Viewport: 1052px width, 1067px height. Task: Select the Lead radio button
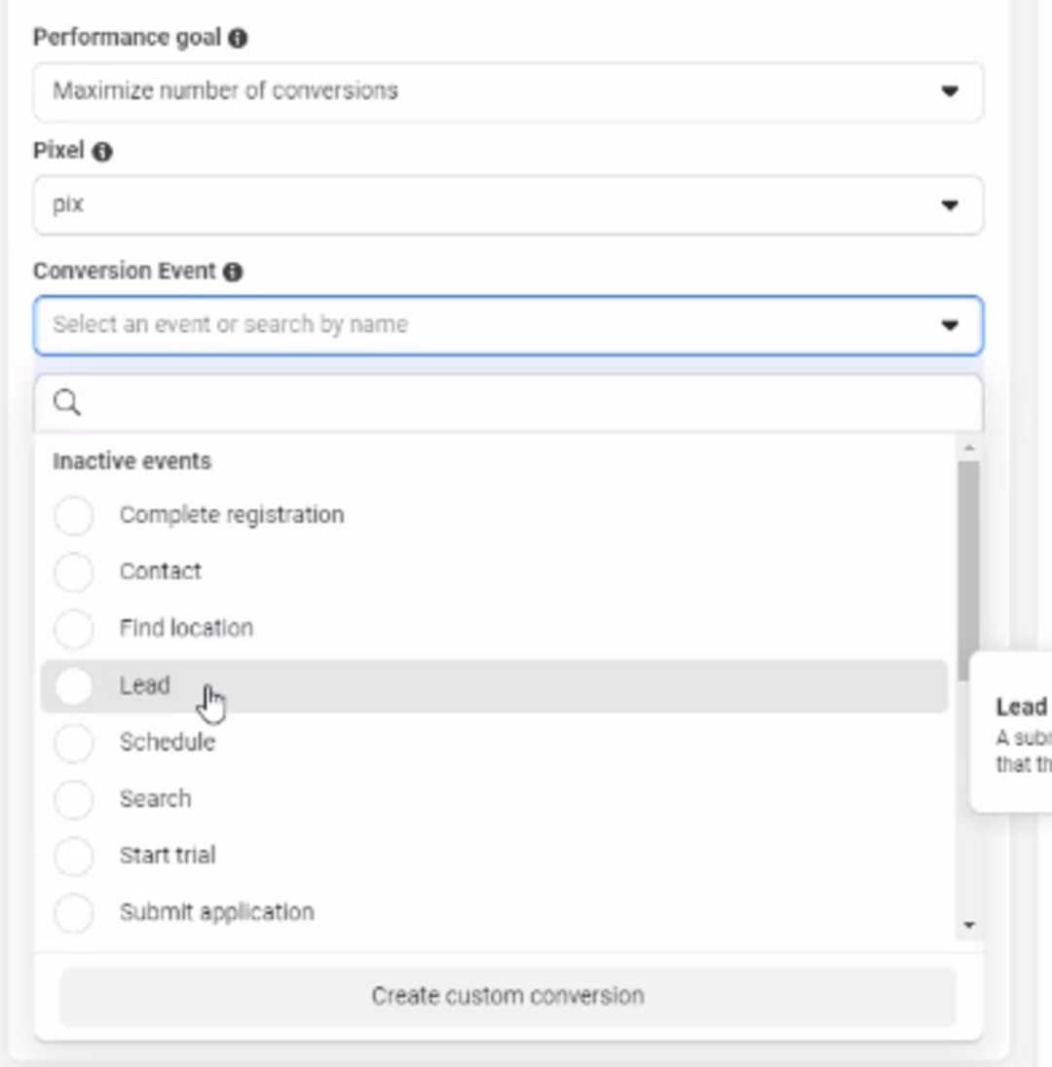(74, 685)
